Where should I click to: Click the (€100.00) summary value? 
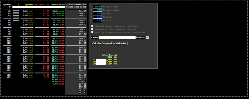112,57
